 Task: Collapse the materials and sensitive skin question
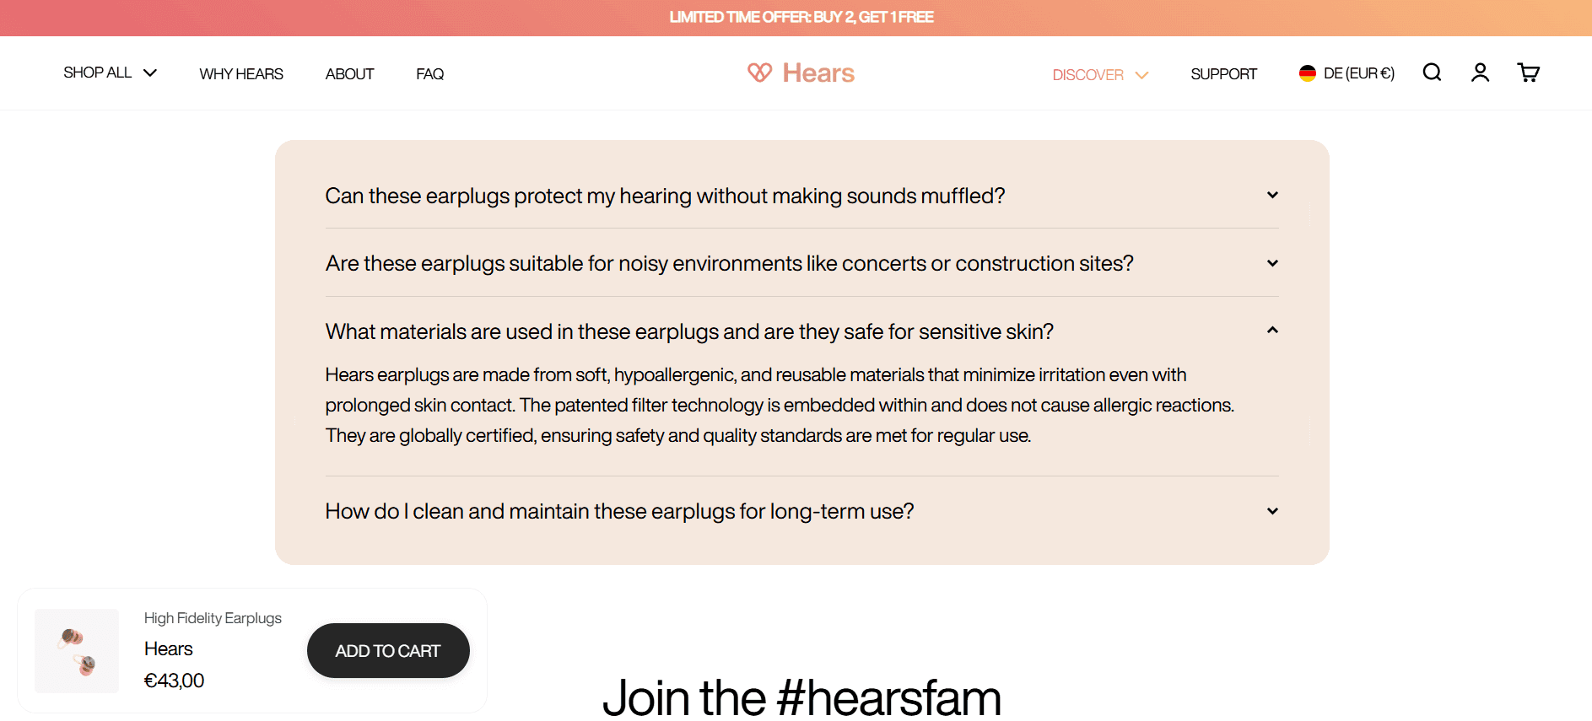(x=801, y=331)
